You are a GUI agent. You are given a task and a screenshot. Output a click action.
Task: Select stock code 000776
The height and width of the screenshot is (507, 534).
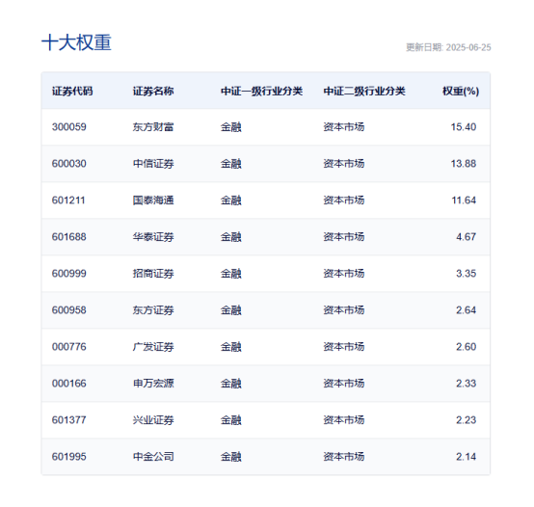point(69,347)
